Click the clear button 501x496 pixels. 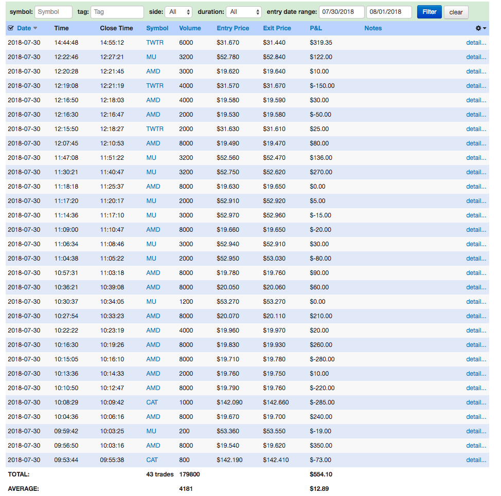pyautogui.click(x=456, y=12)
